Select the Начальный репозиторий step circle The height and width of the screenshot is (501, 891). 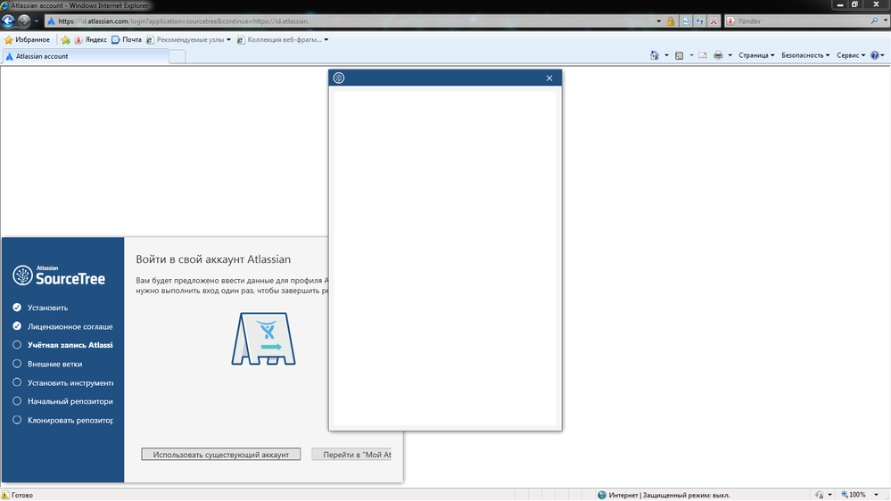[x=17, y=401]
